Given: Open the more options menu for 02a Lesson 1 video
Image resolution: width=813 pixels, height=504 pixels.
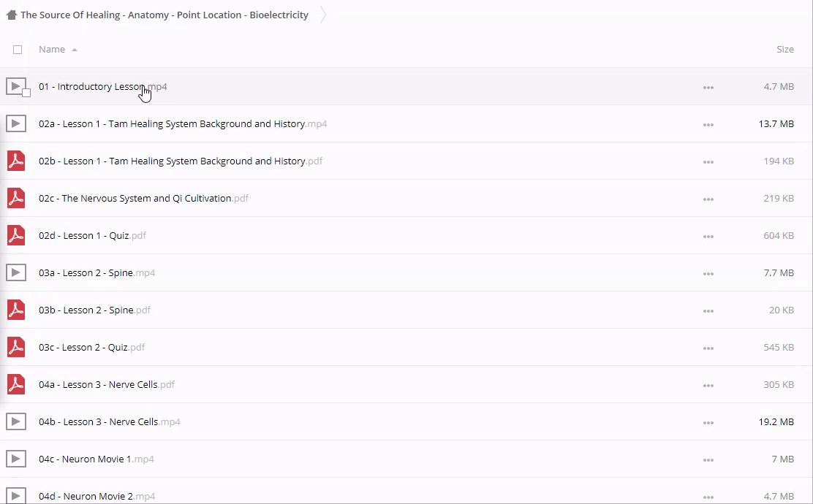Looking at the screenshot, I should (x=708, y=125).
